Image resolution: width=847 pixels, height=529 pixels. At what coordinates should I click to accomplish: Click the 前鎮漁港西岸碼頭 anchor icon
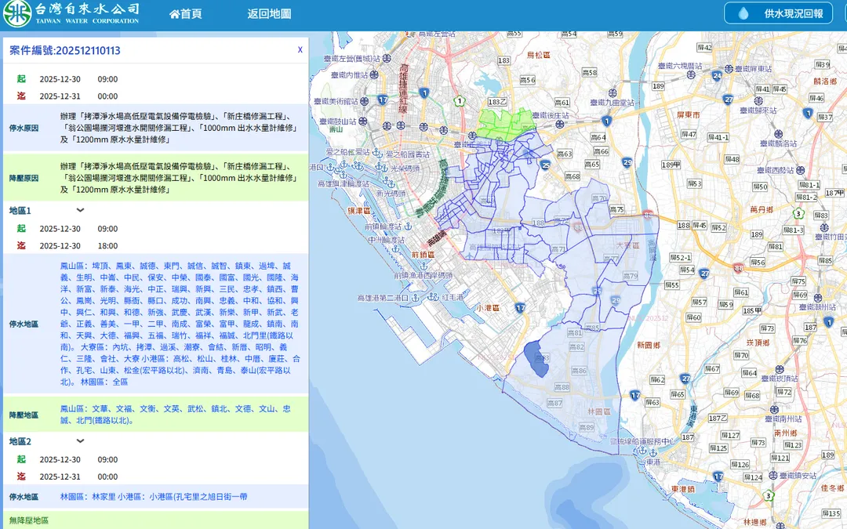[x=424, y=266]
